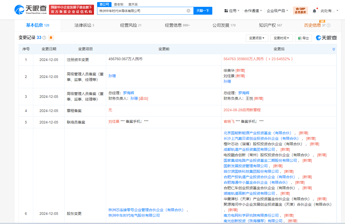Open the notification bell
This screenshot has height=224, width=345.
pyautogui.click(x=314, y=11)
